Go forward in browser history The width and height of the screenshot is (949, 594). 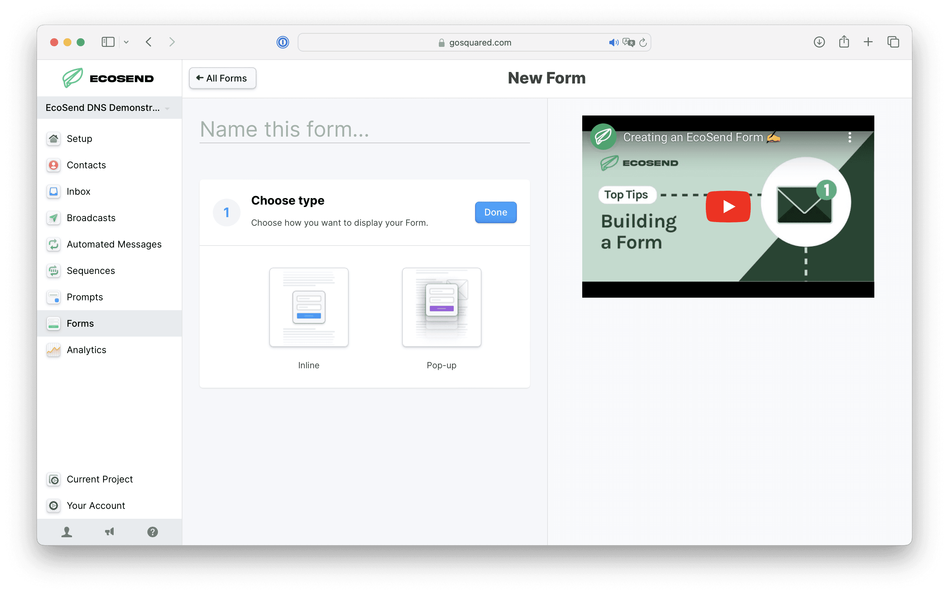[172, 42]
